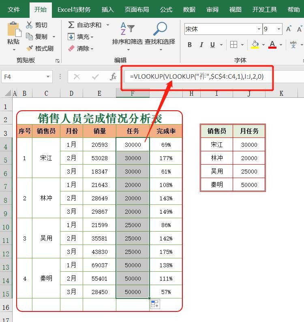304x322 pixels.
Task: Click the Paste (粘贴) icon
Action: tap(13, 30)
